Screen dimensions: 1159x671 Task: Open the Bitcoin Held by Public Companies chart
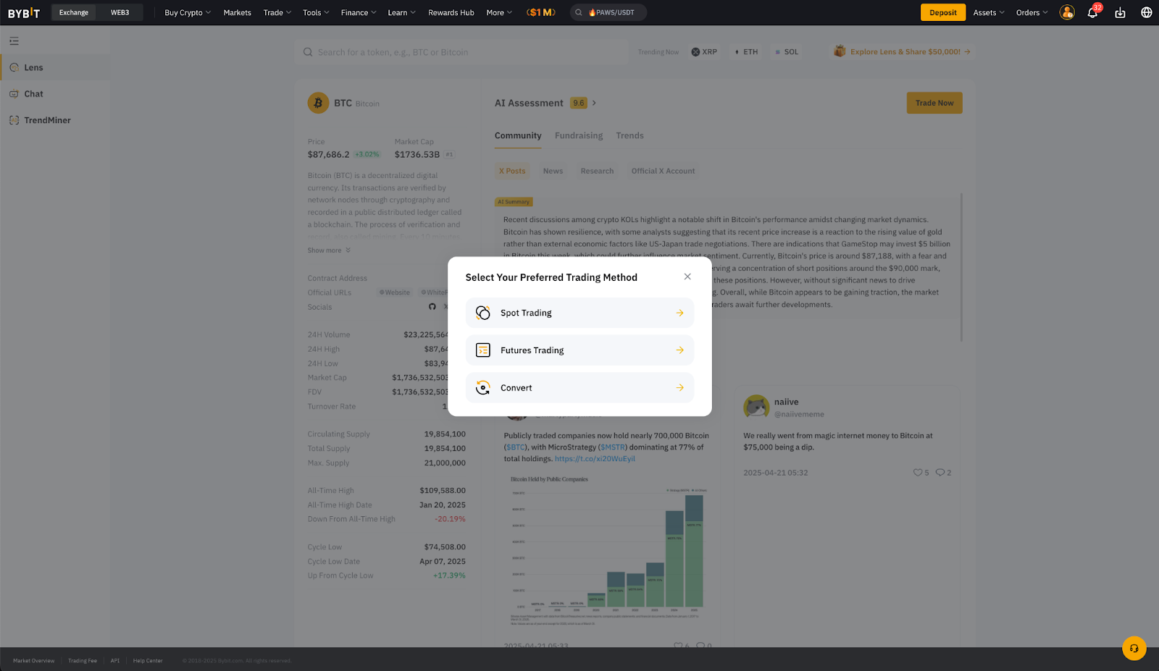tap(607, 550)
